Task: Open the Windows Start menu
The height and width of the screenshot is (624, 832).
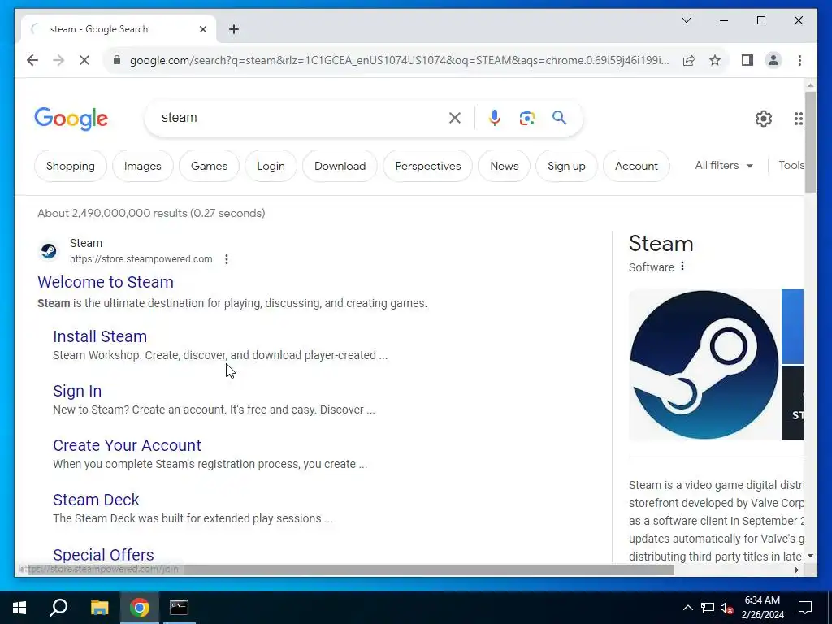Action: pos(19,608)
